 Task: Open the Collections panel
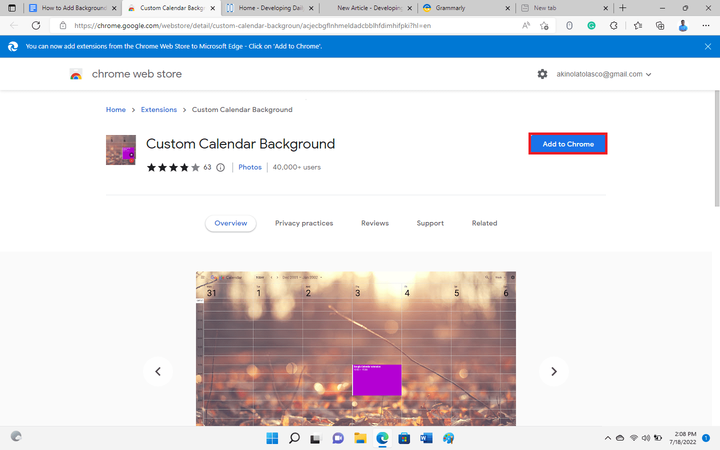(x=660, y=25)
